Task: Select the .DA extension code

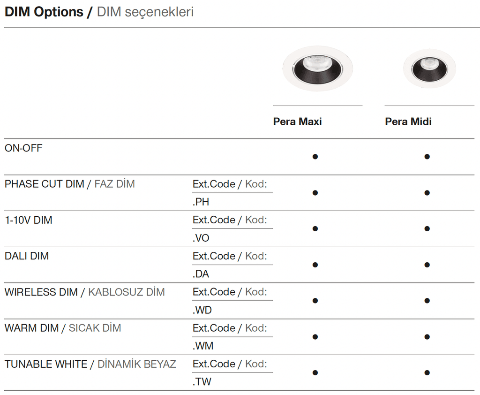Action: [201, 274]
